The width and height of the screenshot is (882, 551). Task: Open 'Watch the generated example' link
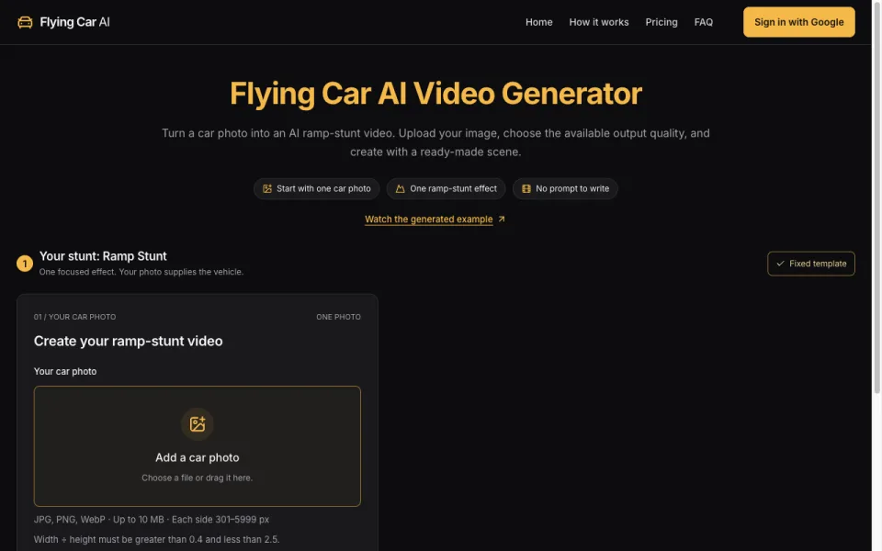click(x=429, y=219)
